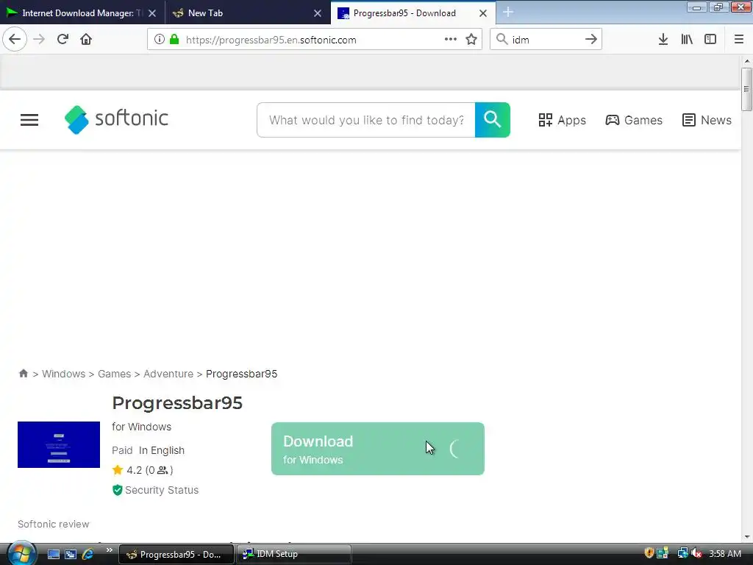Open page actions three-dot menu

click(451, 39)
